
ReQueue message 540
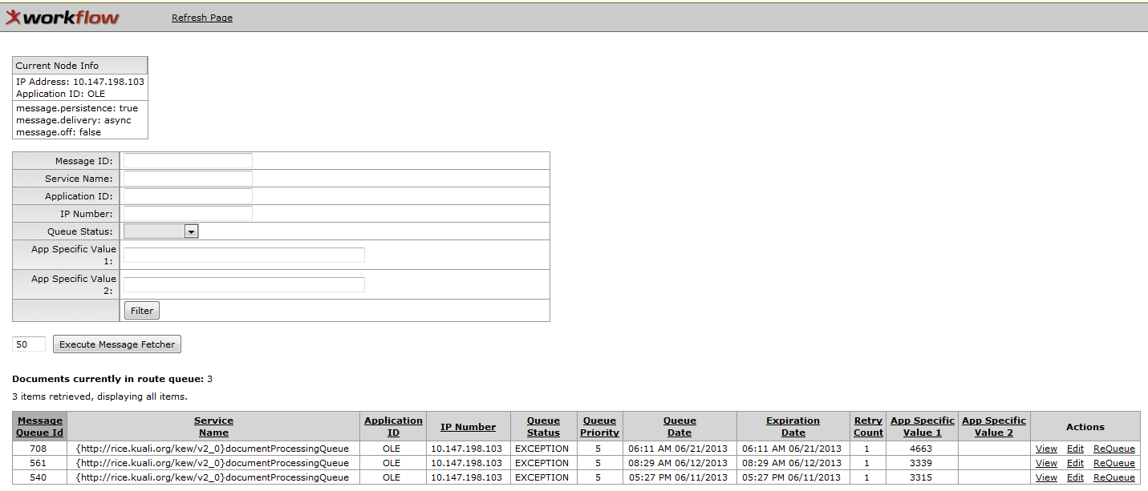[x=1114, y=478]
